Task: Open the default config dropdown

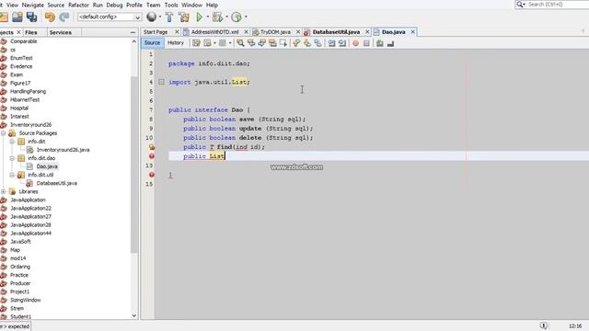Action: coord(110,17)
